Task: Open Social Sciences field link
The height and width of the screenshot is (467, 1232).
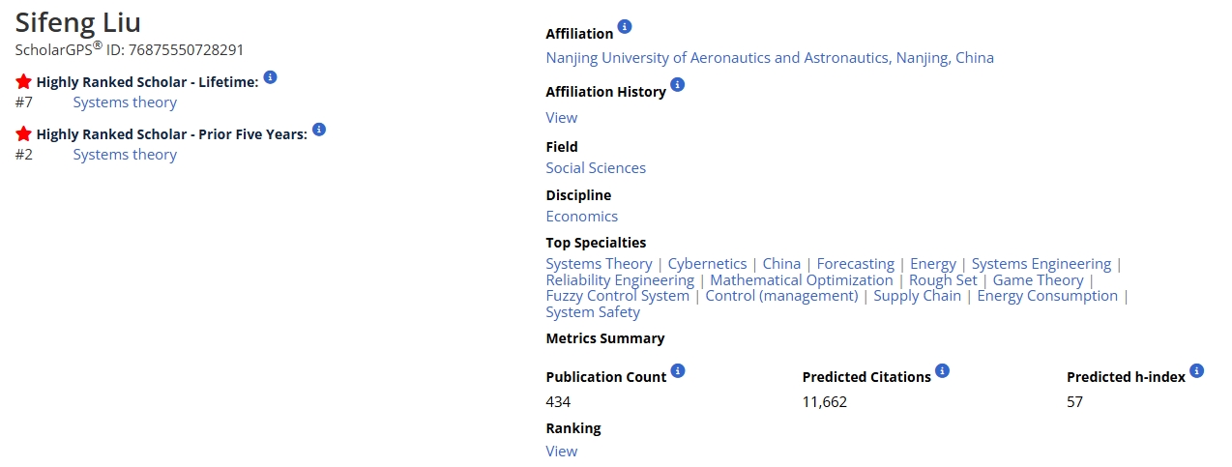Action: [596, 168]
